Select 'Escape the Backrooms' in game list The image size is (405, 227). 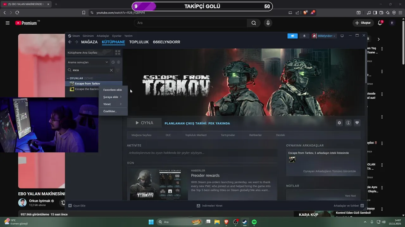(x=85, y=89)
